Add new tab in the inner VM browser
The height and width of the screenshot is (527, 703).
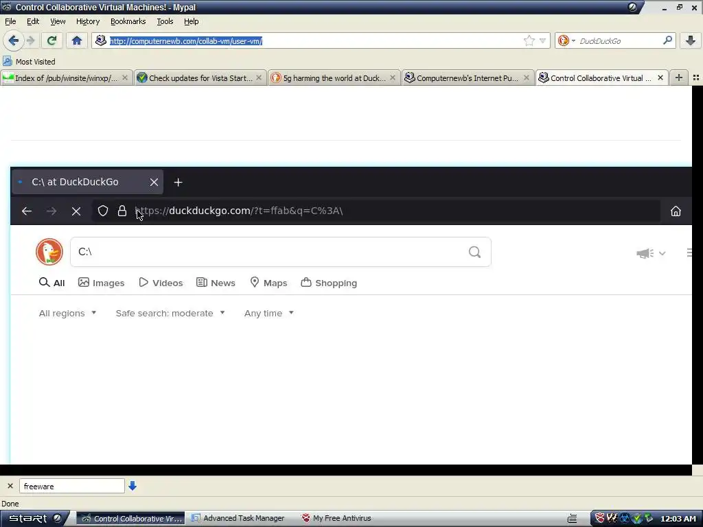tap(178, 183)
